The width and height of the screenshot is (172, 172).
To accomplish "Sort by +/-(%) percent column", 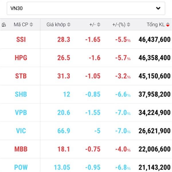I will tap(121, 24).
